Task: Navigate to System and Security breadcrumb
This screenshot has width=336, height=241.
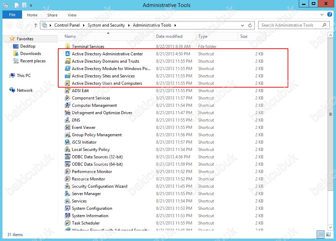Action: tap(106, 25)
